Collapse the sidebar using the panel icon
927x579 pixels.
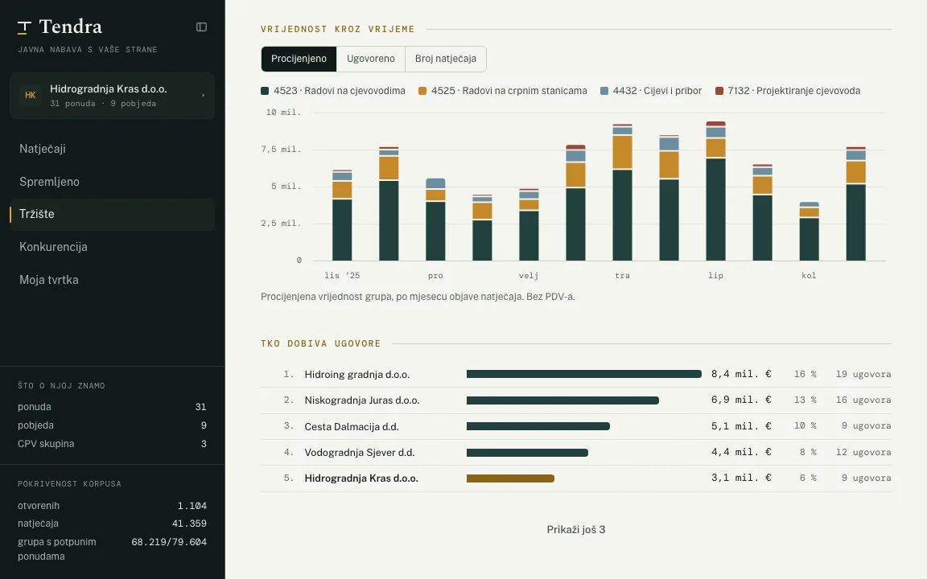coord(202,27)
